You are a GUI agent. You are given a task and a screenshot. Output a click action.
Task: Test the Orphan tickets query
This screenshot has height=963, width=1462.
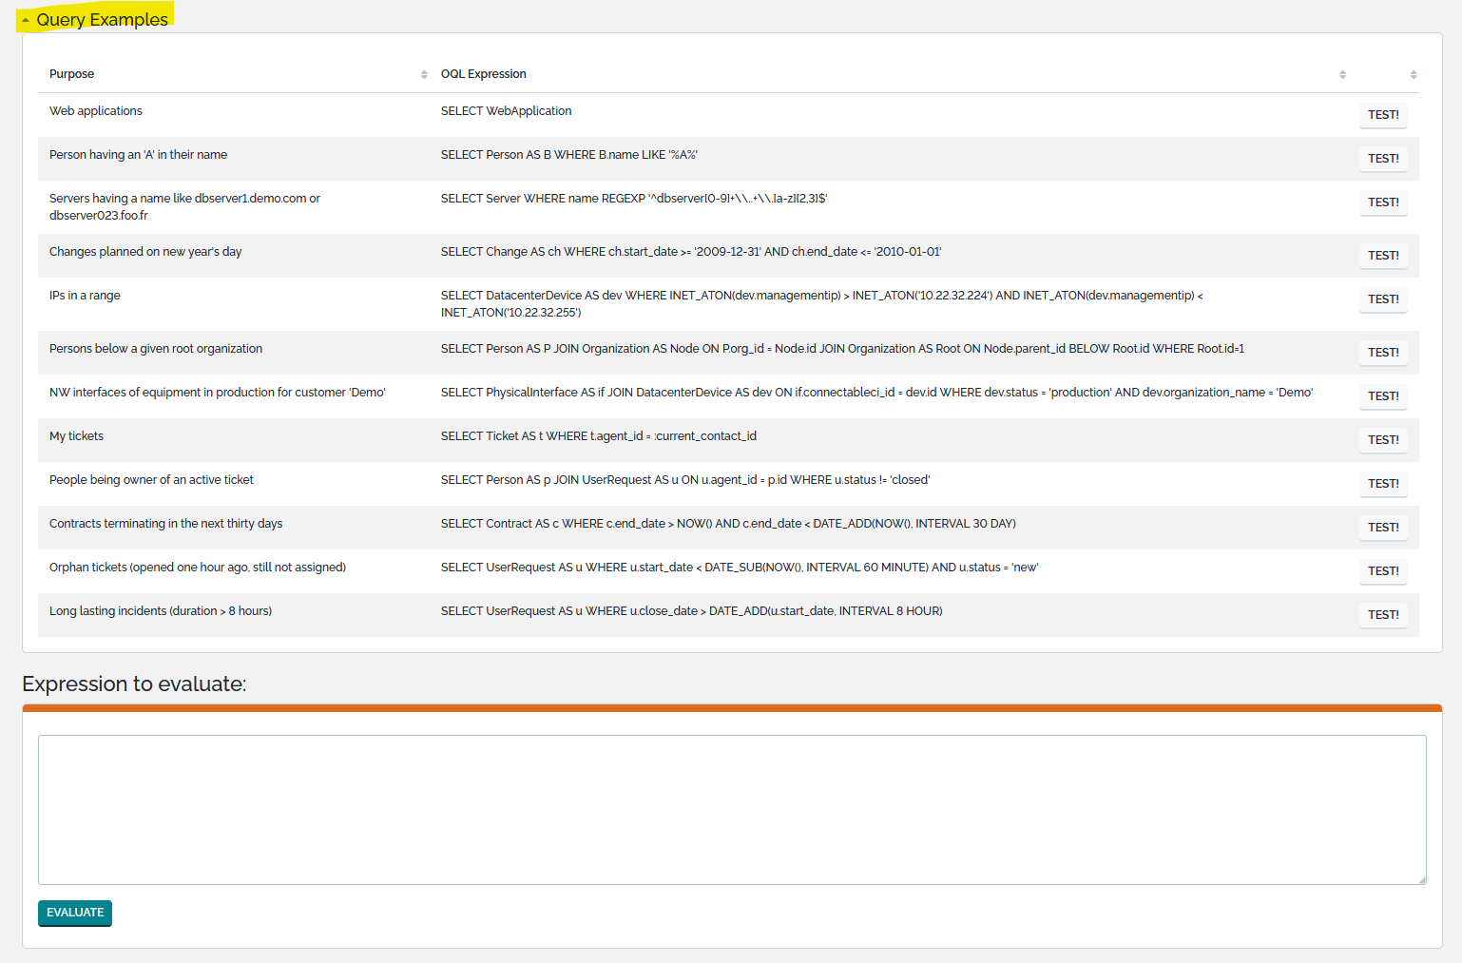tap(1382, 571)
